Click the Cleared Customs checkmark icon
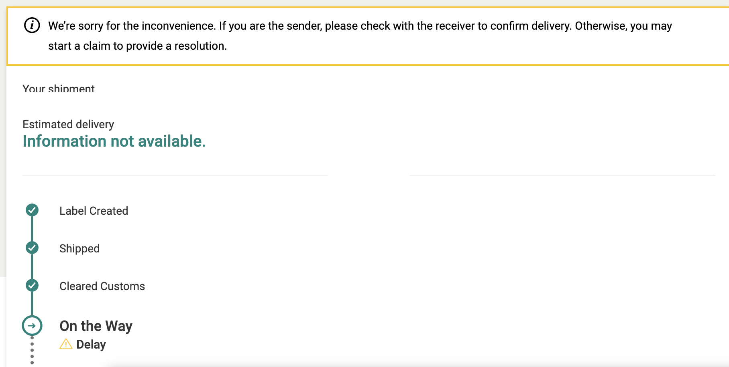The image size is (729, 367). (x=32, y=285)
